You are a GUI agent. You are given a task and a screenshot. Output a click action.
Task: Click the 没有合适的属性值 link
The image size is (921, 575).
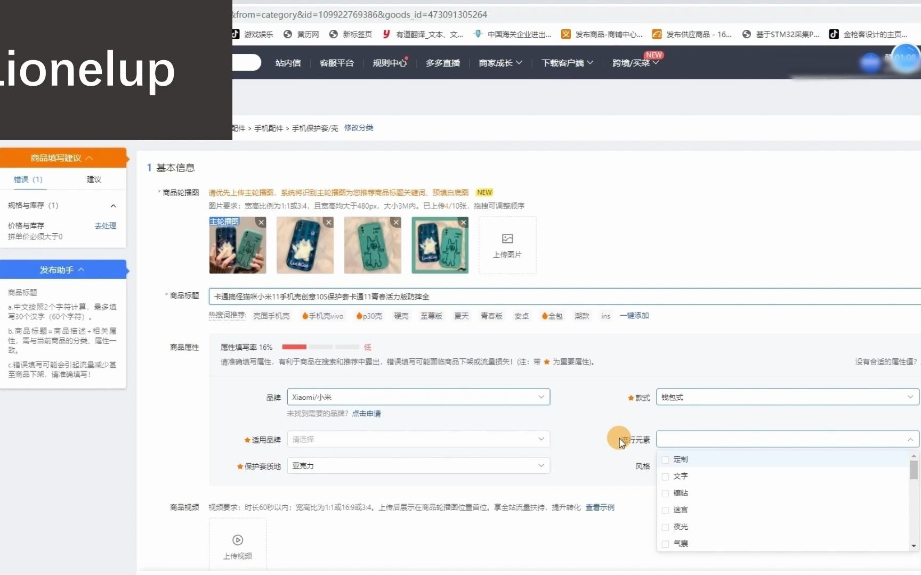coord(887,362)
